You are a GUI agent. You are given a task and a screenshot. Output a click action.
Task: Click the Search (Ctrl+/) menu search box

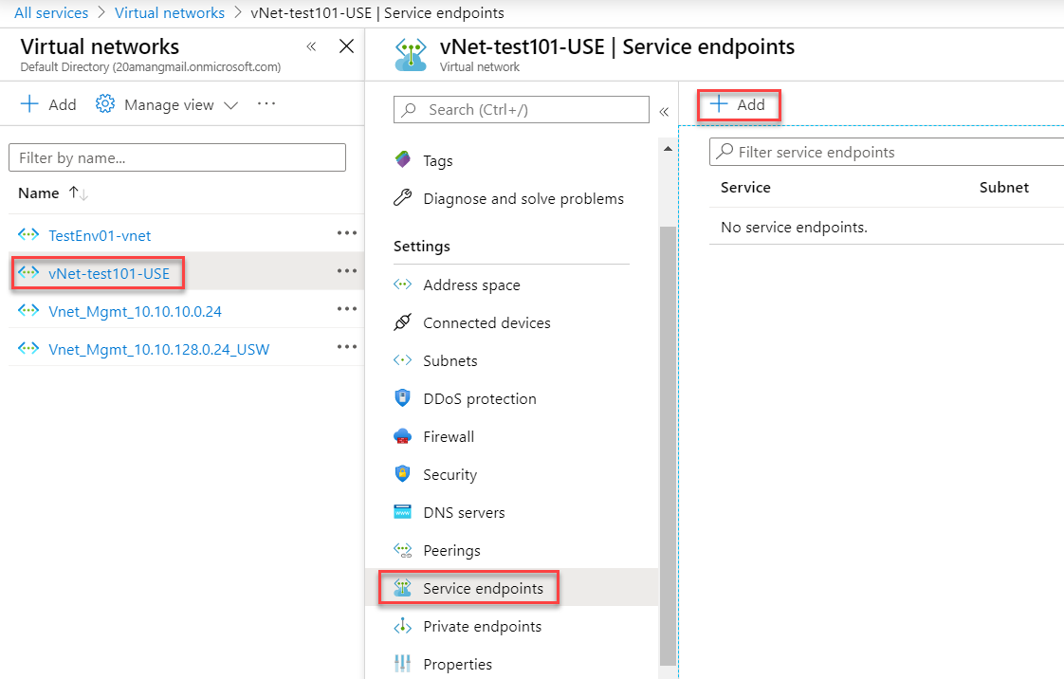tap(522, 110)
